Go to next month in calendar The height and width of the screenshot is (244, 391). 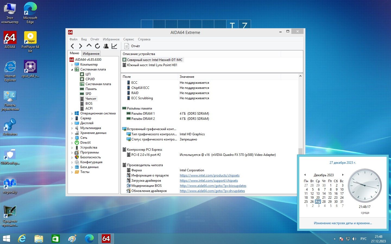point(343,175)
